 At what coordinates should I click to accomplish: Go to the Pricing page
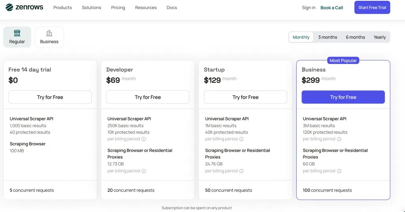click(x=118, y=8)
